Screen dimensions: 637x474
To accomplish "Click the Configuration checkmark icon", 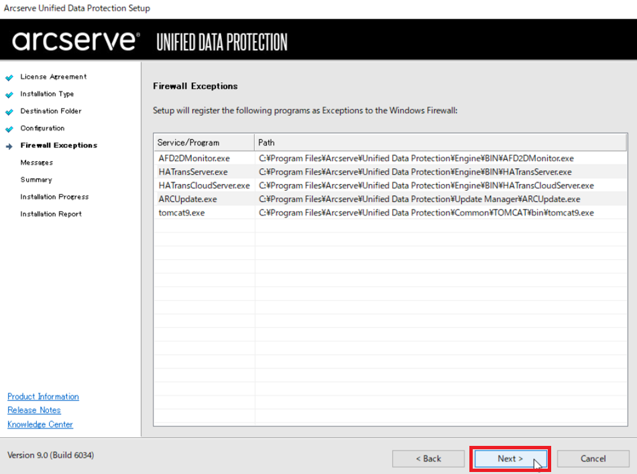I will [9, 129].
